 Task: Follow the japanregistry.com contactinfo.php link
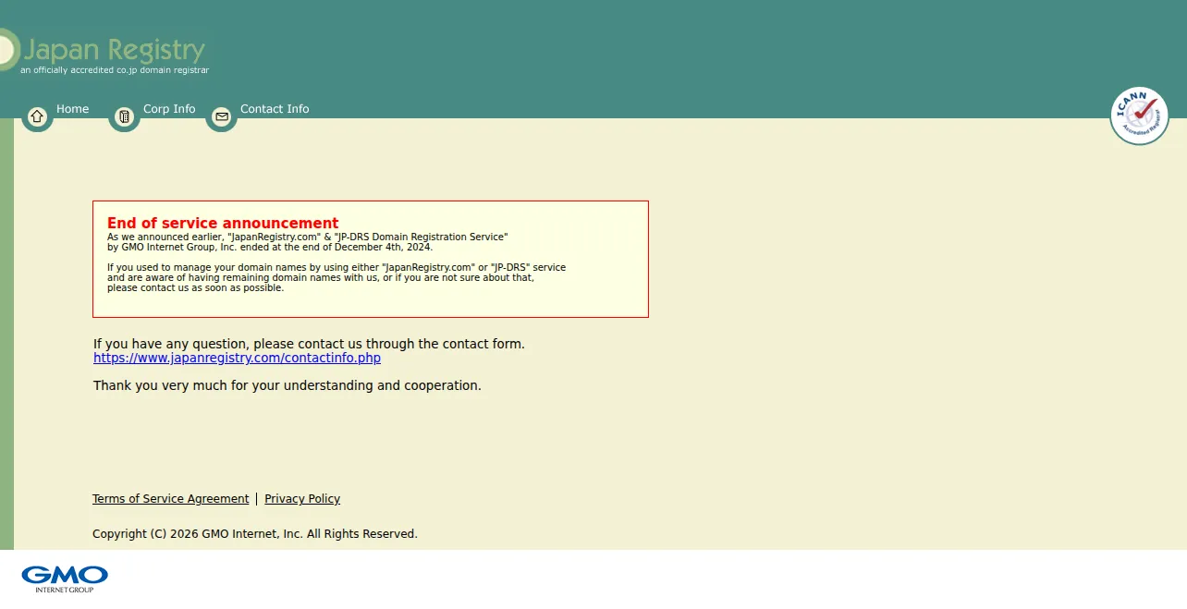tap(237, 359)
